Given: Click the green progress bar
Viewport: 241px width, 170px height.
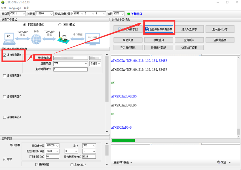Looking at the screenshot, I should tap(123, 141).
